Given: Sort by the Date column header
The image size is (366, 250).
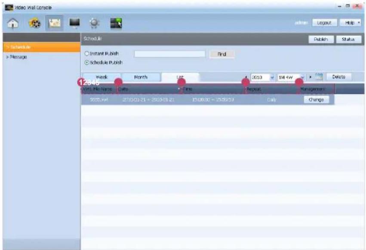Looking at the screenshot, I should pyautogui.click(x=148, y=89).
